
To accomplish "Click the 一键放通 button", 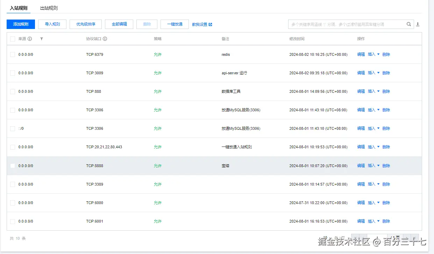I will (175, 24).
